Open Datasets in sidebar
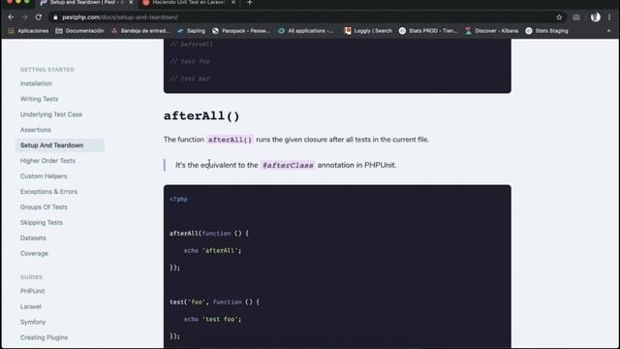620x349 pixels. 33,238
